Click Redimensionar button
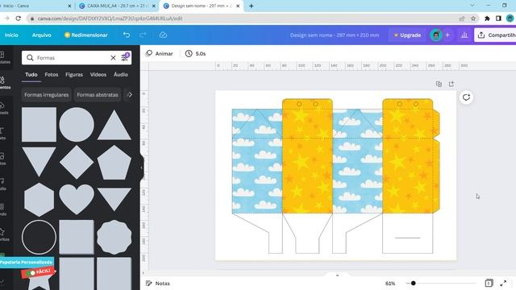This screenshot has width=516, height=290. click(86, 35)
